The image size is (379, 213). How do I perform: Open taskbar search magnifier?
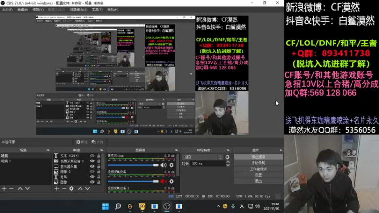[x=118, y=206]
